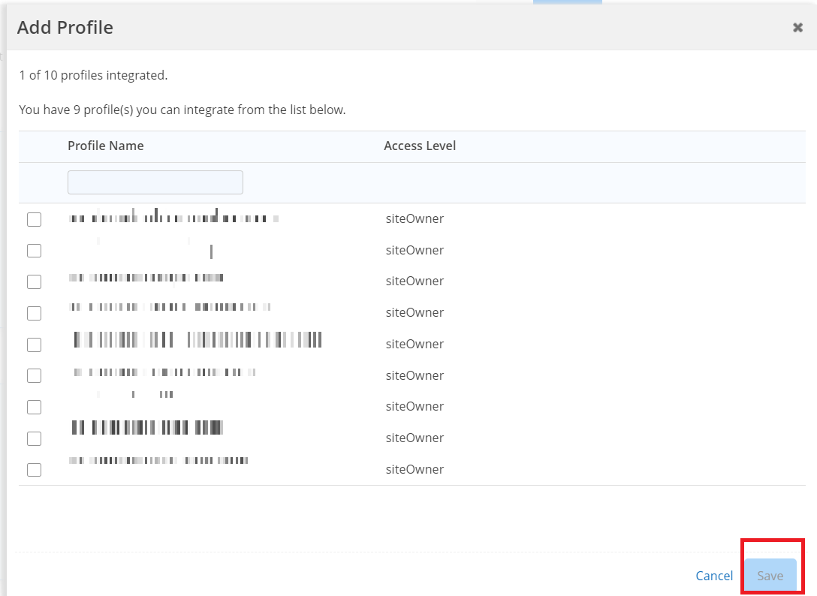Click the Access Level column header

pos(420,146)
